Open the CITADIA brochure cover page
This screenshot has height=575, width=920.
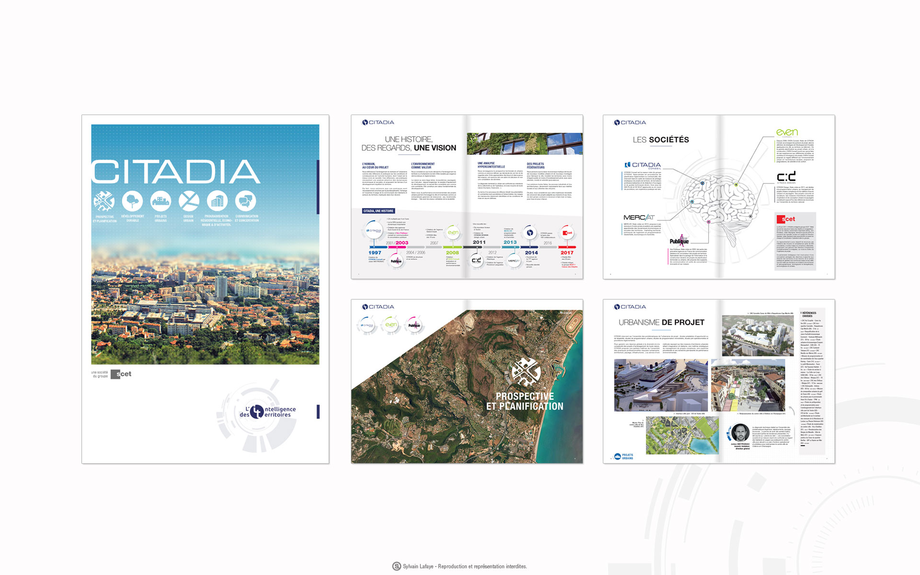(205, 289)
